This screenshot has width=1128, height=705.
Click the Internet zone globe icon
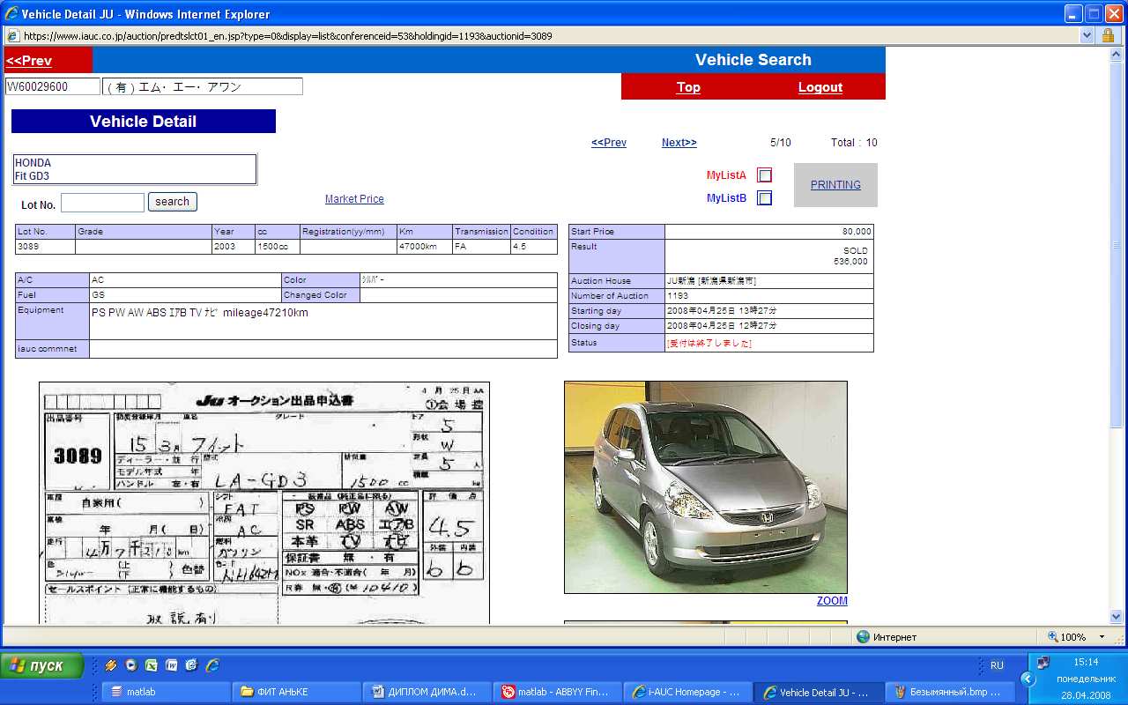point(863,637)
